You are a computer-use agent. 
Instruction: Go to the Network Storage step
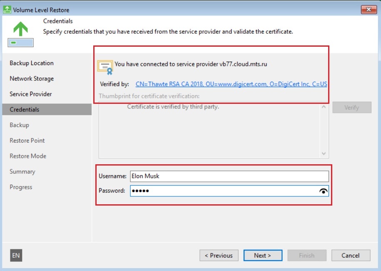coord(32,78)
